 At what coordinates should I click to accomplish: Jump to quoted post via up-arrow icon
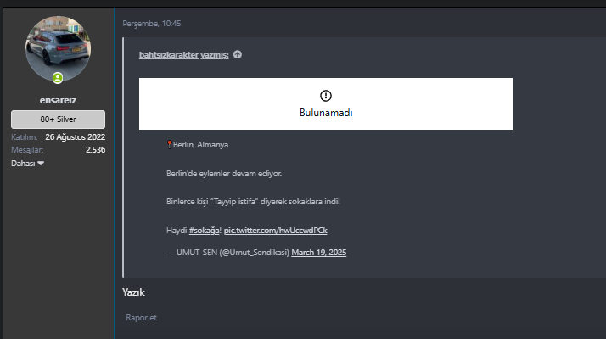[238, 55]
